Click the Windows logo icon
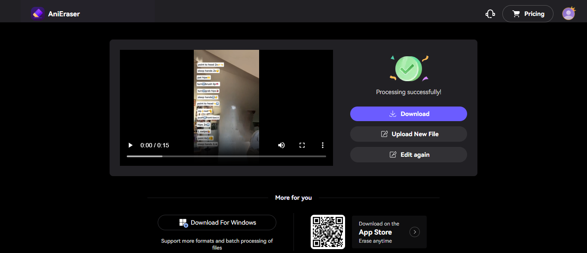Viewport: 587px width, 253px height. (183, 223)
